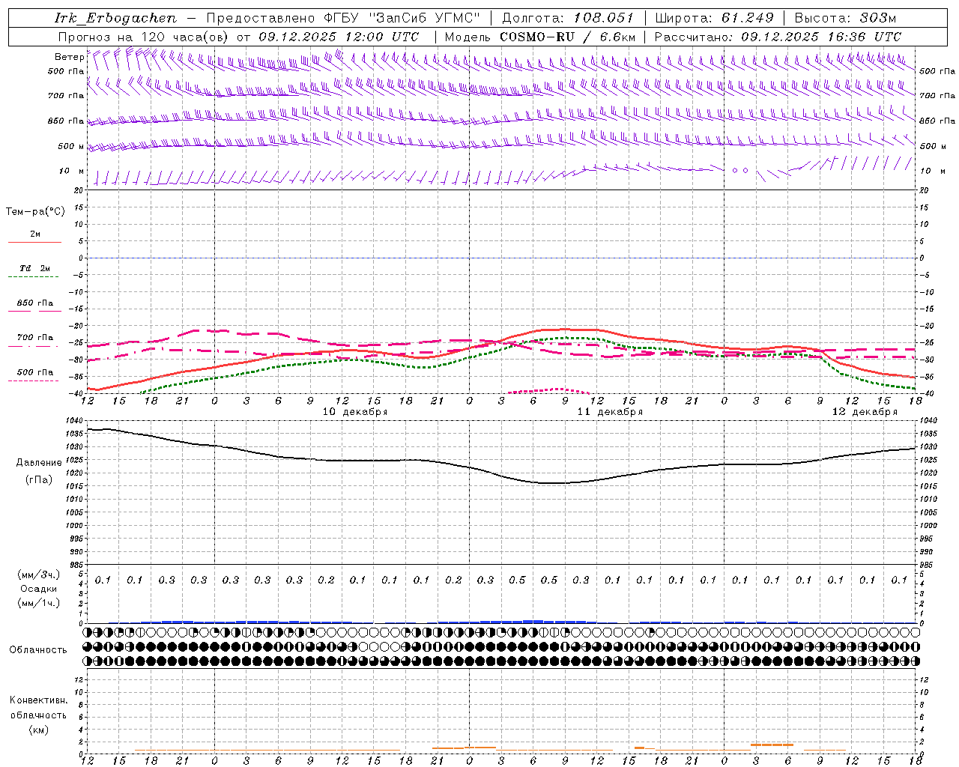This screenshot has width=959, height=767.
Task: Click the Осадки precipitation label
Action: 39,589
